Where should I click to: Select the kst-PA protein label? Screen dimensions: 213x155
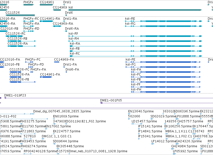[x=136, y=70]
